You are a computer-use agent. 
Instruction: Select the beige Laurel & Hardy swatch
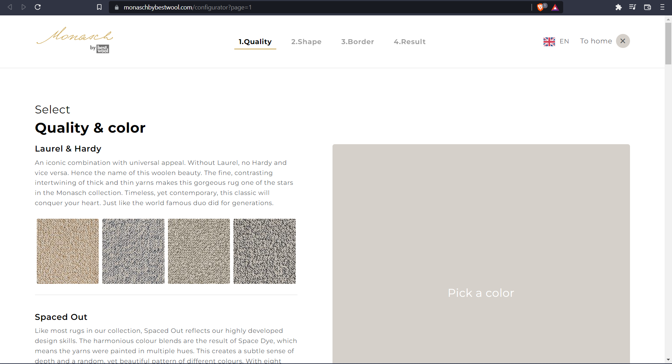67,251
